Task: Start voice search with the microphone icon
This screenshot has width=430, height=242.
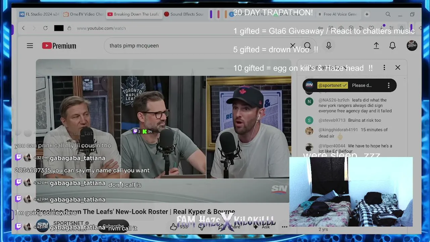Action: (x=329, y=46)
